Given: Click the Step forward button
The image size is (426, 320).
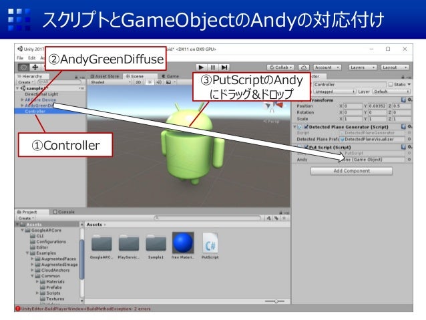Looking at the screenshot, I should 224,67.
